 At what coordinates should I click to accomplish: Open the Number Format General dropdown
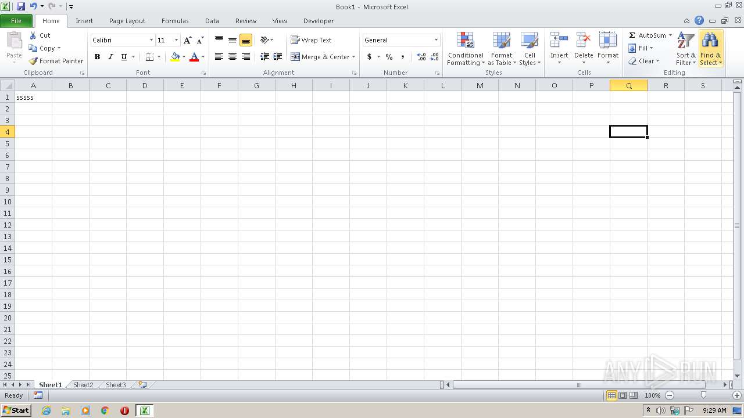(x=436, y=40)
